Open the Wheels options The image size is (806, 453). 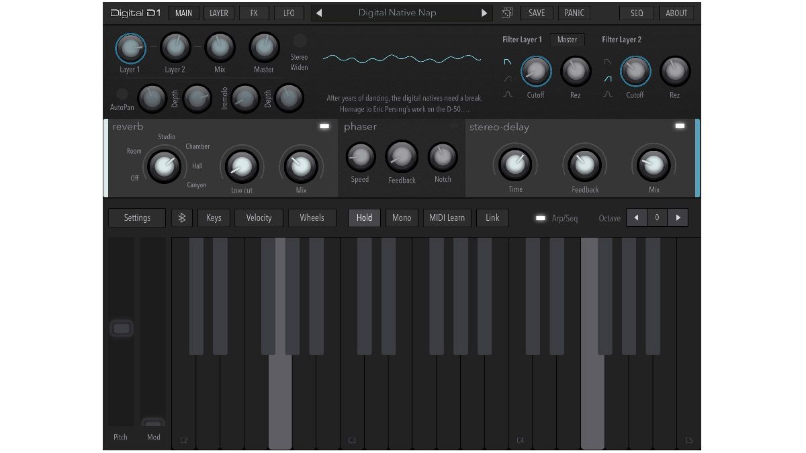(312, 217)
